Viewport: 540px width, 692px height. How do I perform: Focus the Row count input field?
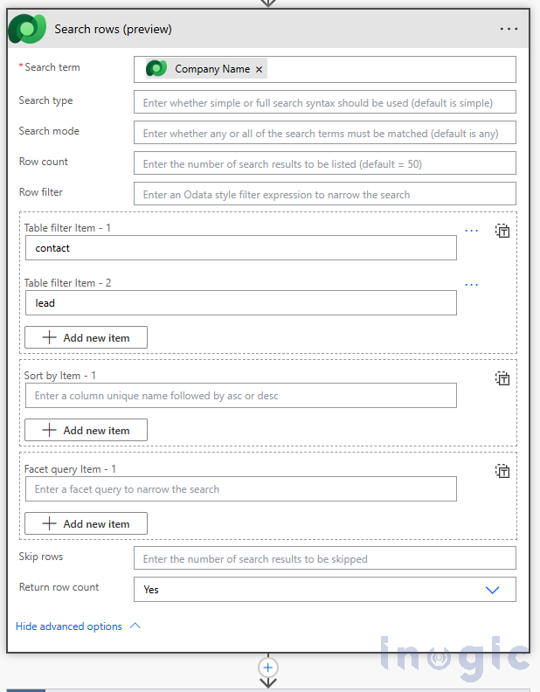pos(324,163)
